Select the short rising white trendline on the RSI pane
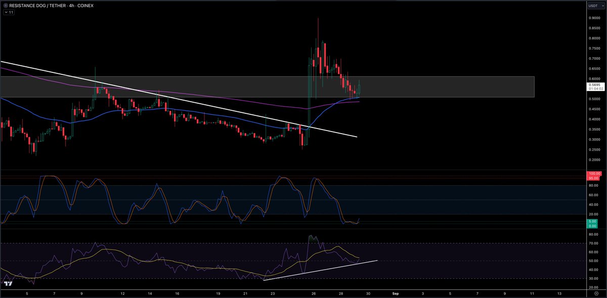 [320, 270]
